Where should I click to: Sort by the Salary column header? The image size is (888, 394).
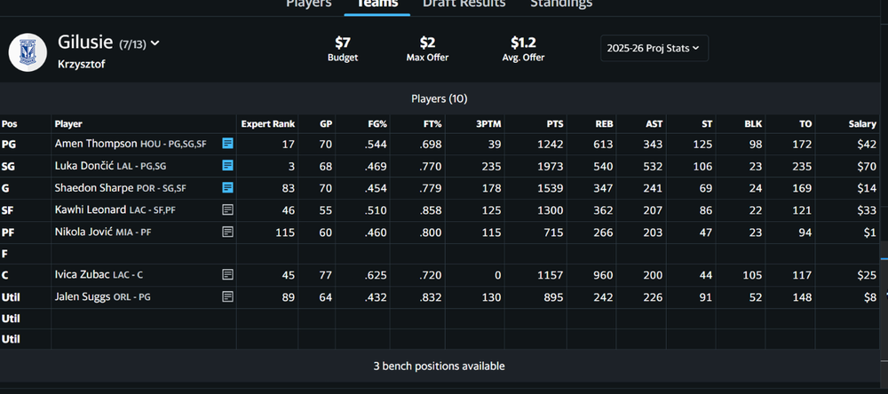coord(861,124)
